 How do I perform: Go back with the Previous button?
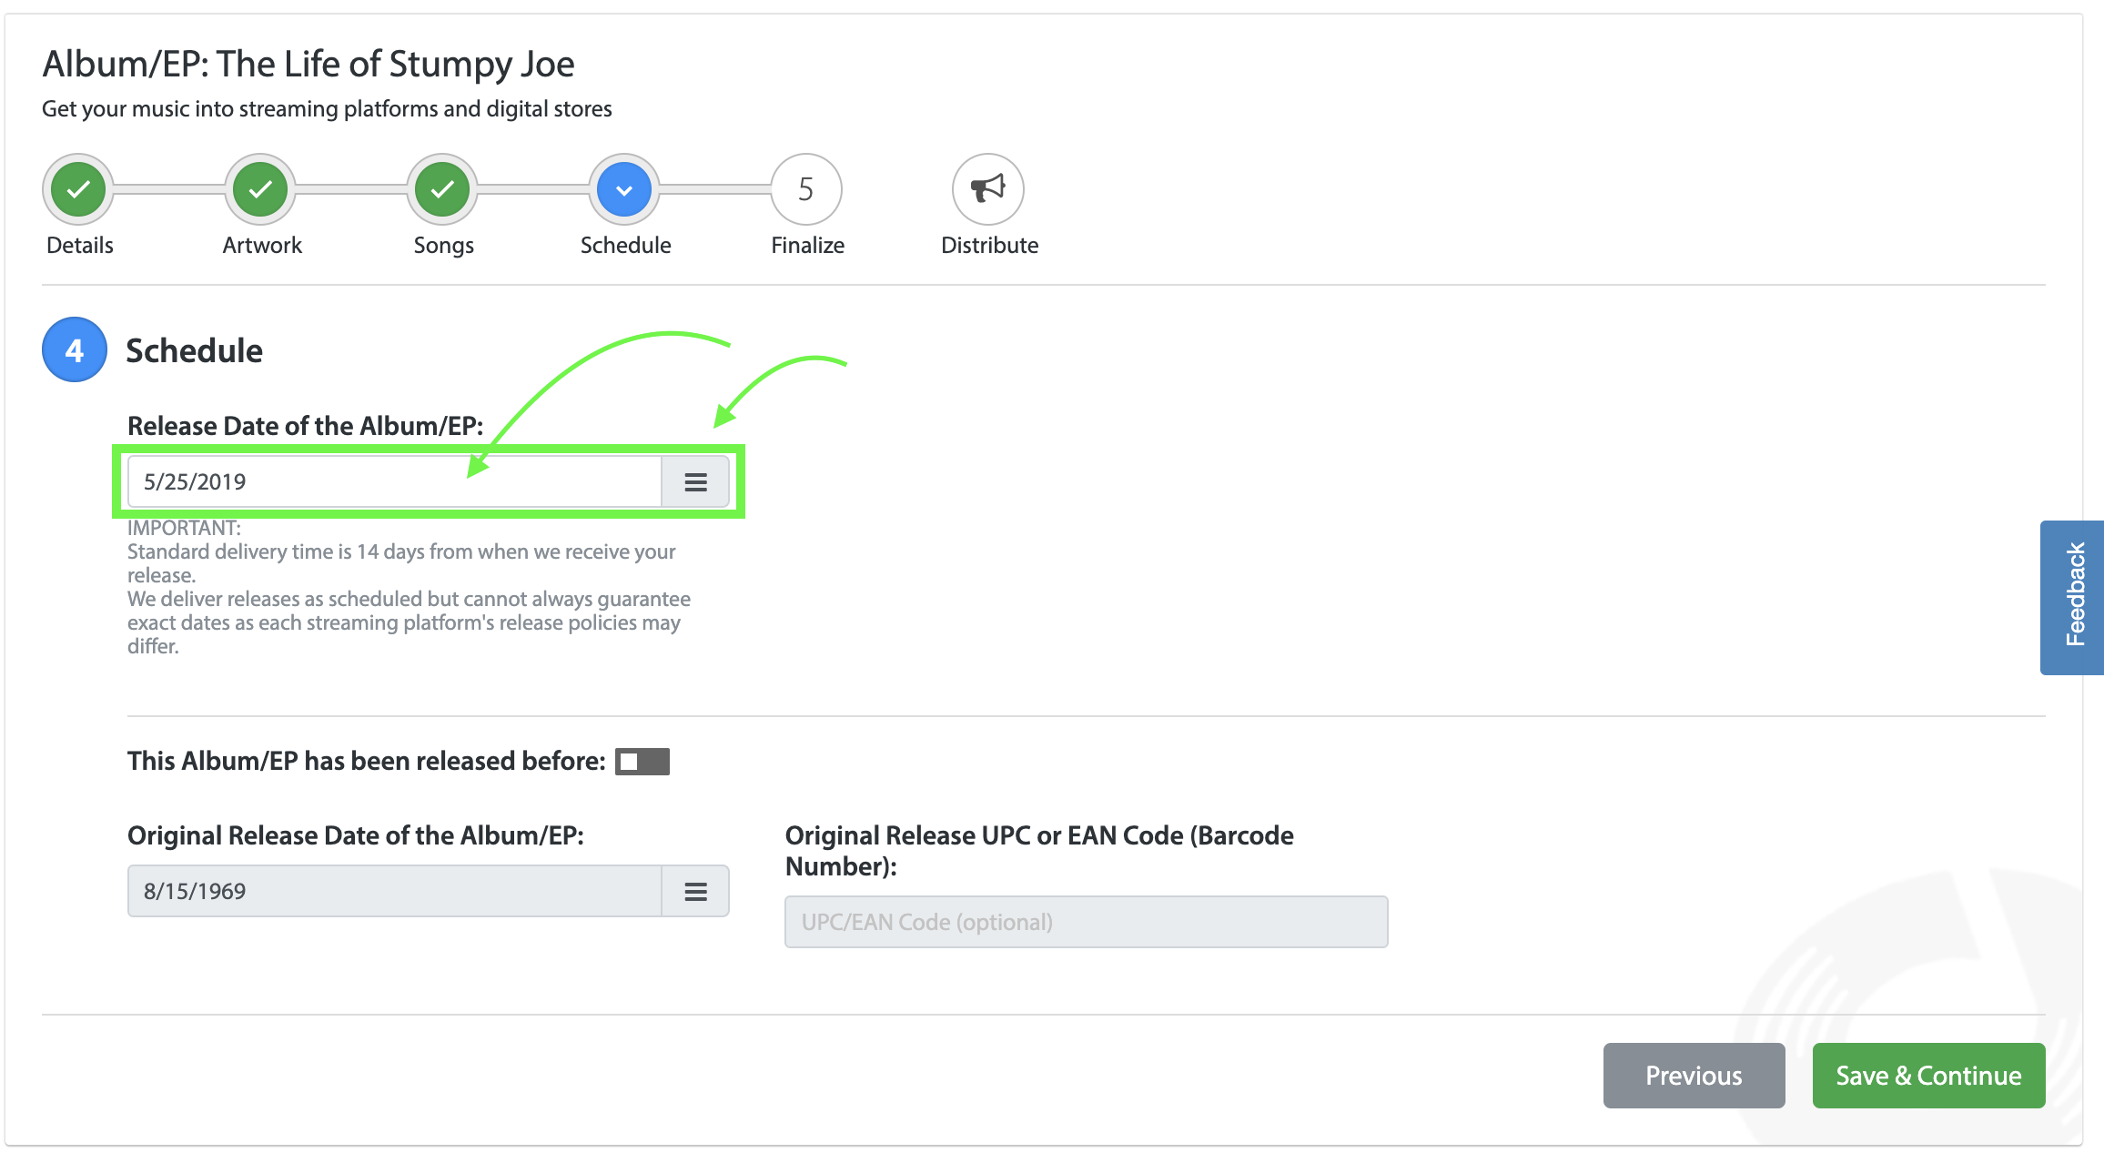click(1694, 1076)
